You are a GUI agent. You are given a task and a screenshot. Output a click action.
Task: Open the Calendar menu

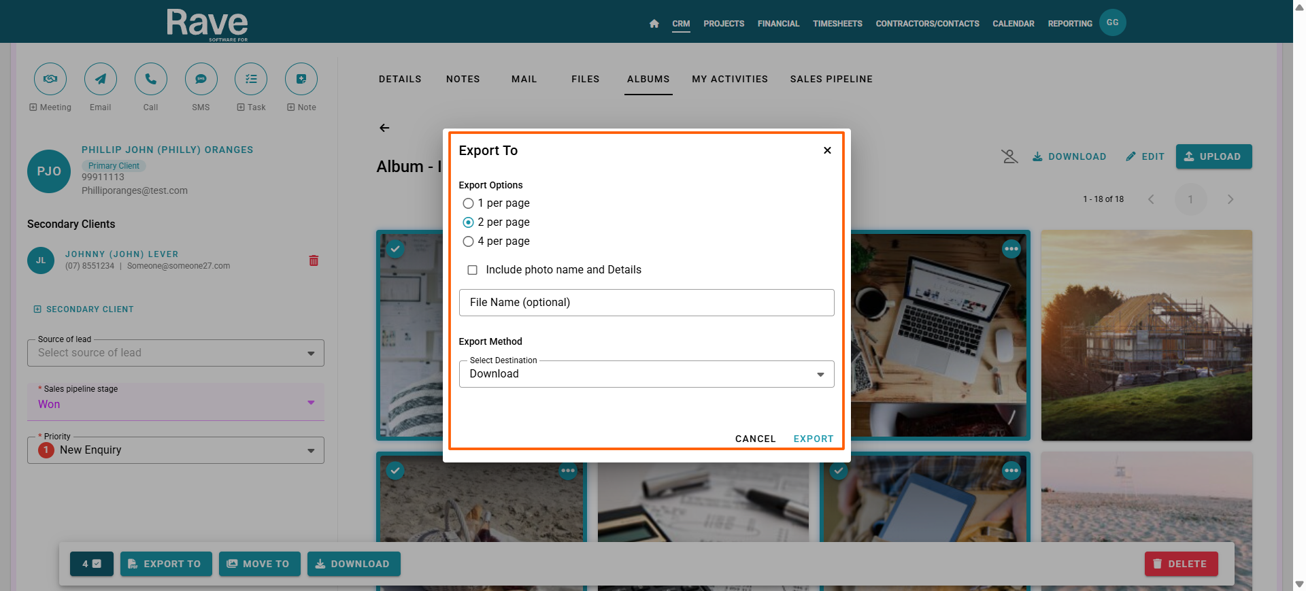[1014, 24]
